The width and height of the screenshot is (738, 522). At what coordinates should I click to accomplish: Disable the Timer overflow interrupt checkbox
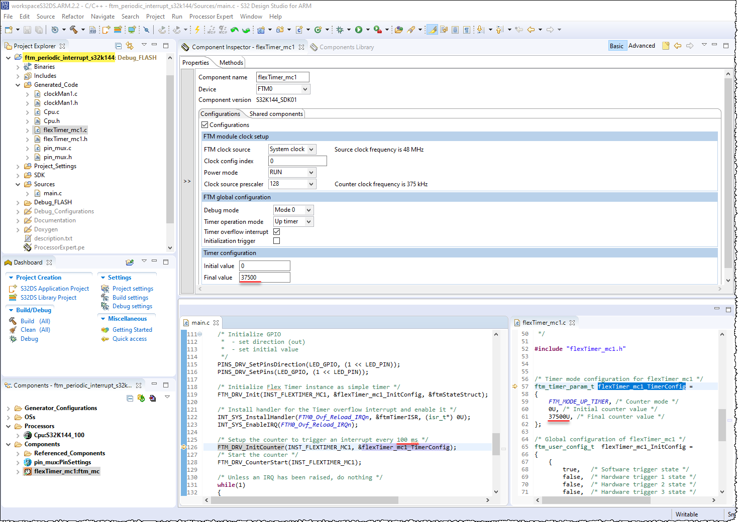point(276,232)
